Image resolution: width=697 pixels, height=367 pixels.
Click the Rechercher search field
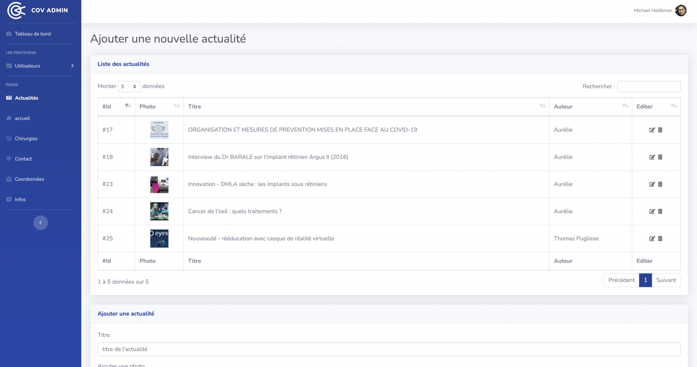pyautogui.click(x=648, y=87)
